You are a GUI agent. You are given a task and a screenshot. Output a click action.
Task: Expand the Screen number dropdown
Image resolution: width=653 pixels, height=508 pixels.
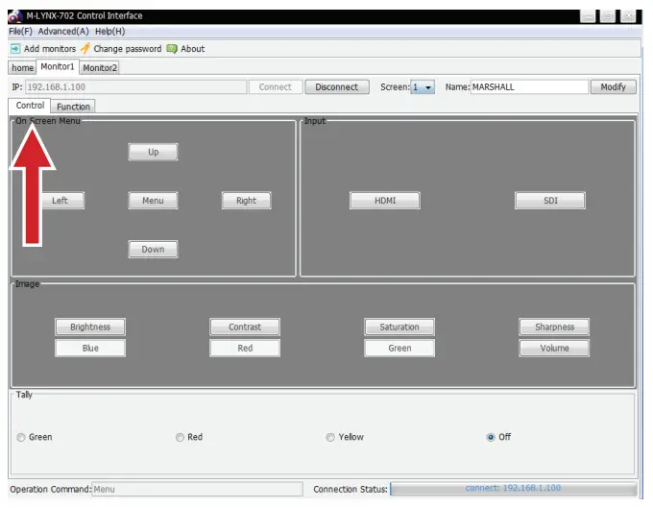click(423, 87)
